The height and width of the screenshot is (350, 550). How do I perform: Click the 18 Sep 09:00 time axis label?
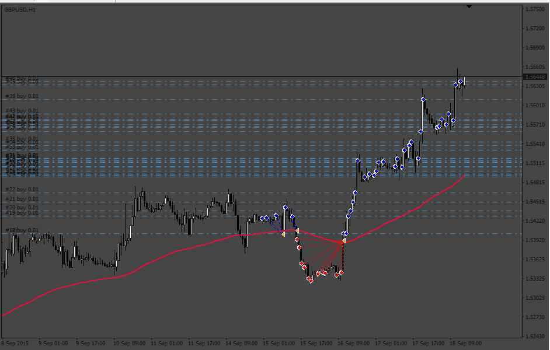tap(466, 344)
